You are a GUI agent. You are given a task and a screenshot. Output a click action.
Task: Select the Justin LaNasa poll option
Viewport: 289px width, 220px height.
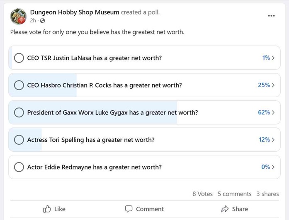19,58
